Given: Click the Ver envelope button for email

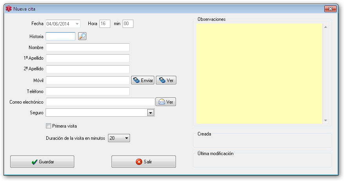Looking at the screenshot, I should (x=166, y=102).
